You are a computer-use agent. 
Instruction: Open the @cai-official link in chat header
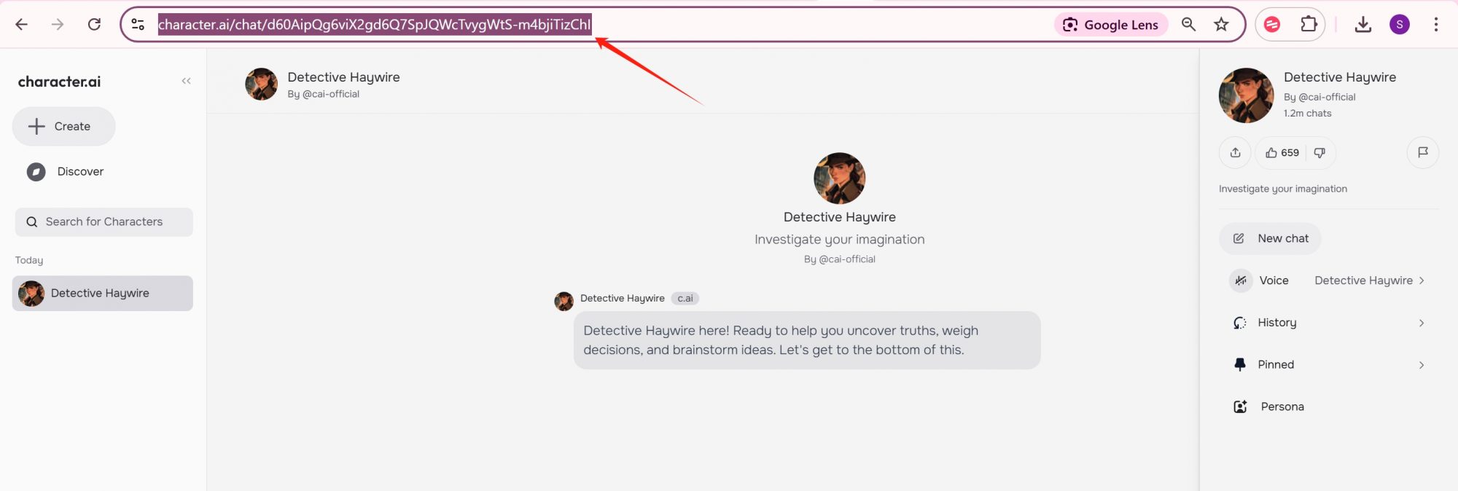click(331, 94)
